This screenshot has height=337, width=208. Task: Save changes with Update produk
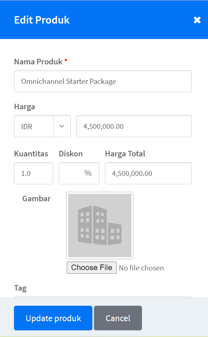pos(53,318)
